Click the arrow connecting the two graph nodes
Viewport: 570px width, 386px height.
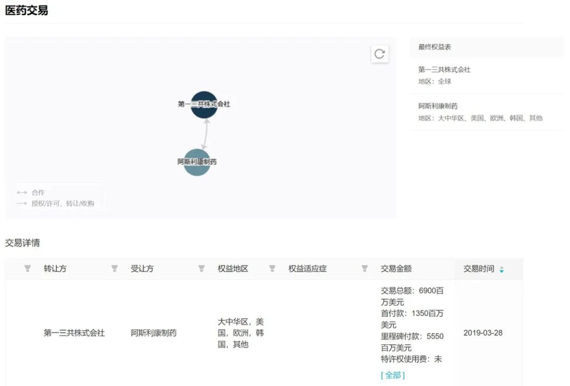205,134
